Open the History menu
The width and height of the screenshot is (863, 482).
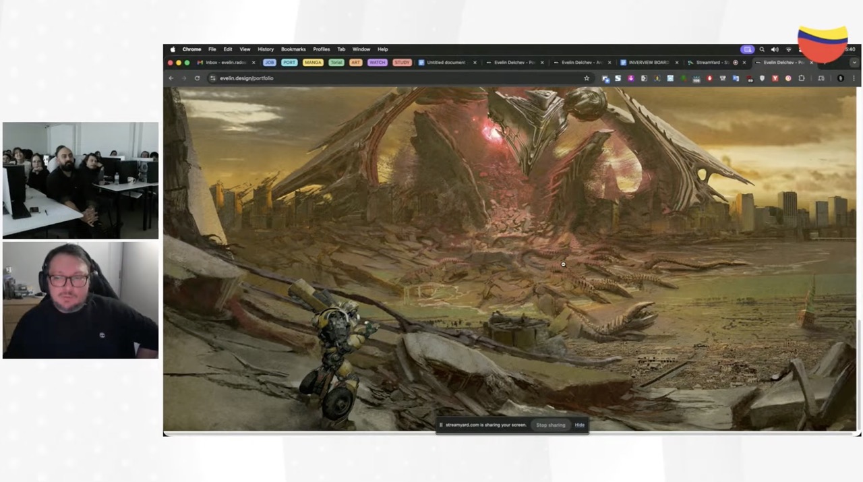[266, 49]
